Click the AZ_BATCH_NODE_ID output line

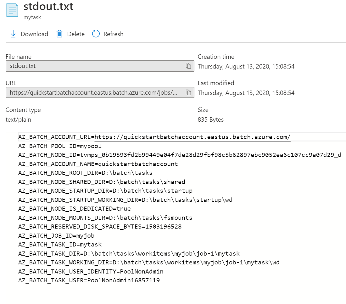[x=179, y=155]
